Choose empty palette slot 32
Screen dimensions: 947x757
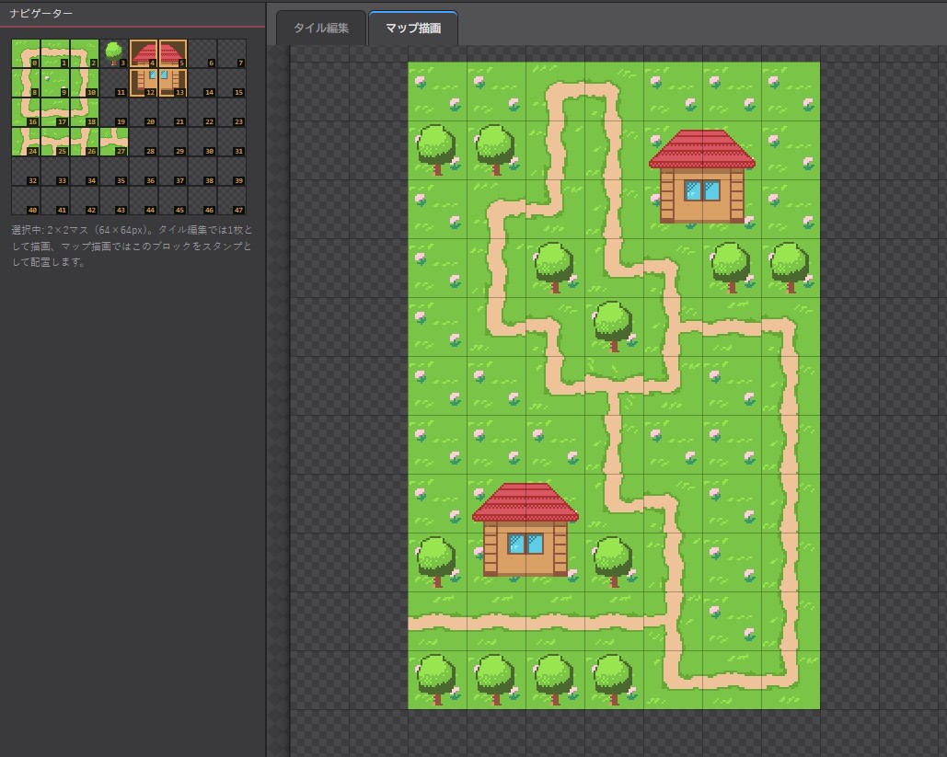coord(26,171)
